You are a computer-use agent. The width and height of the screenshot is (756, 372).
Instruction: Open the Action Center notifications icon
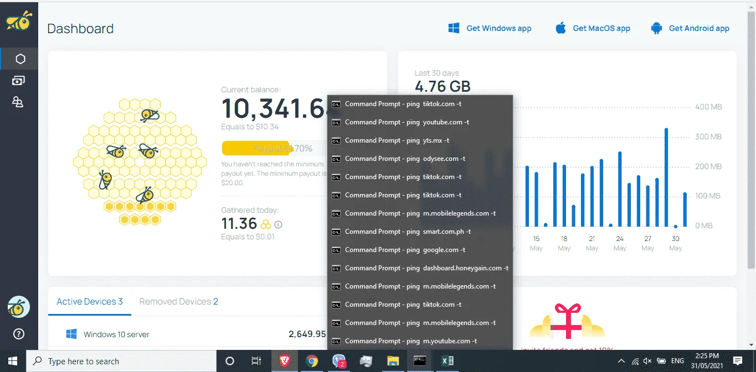pos(738,361)
